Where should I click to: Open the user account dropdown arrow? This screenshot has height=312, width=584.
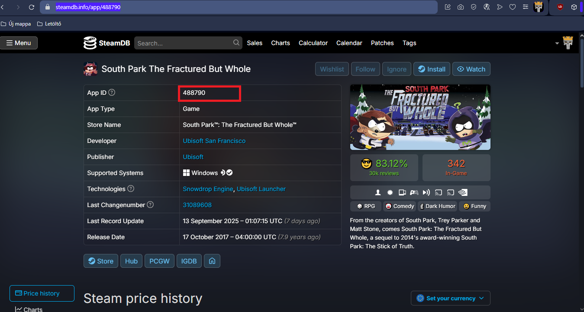(557, 43)
